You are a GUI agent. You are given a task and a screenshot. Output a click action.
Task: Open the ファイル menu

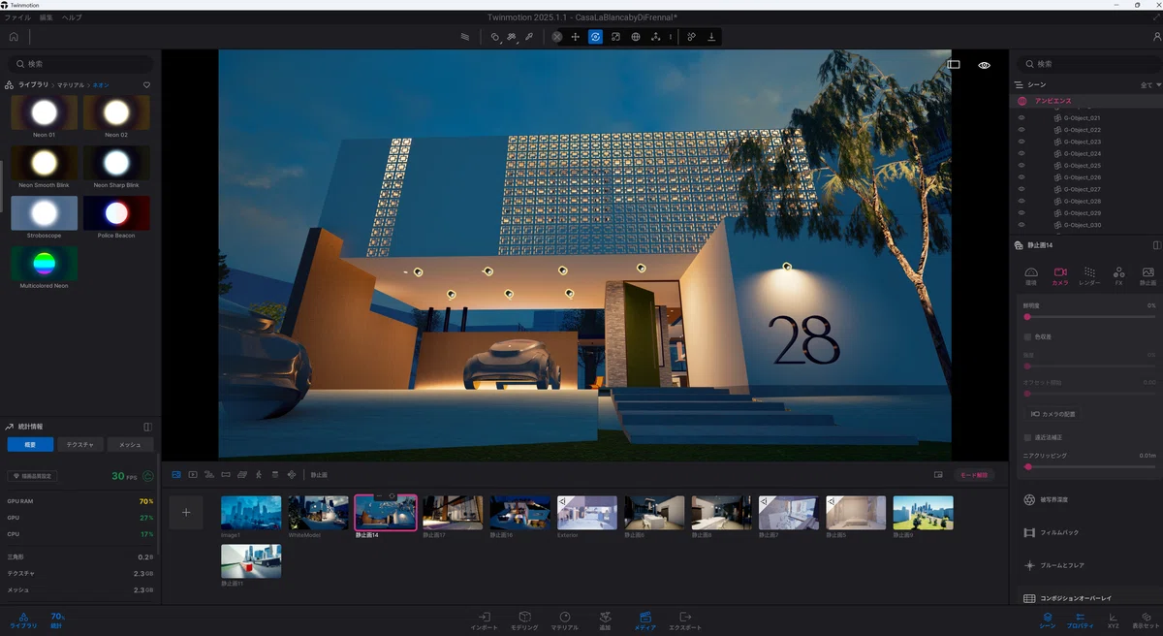pos(17,17)
